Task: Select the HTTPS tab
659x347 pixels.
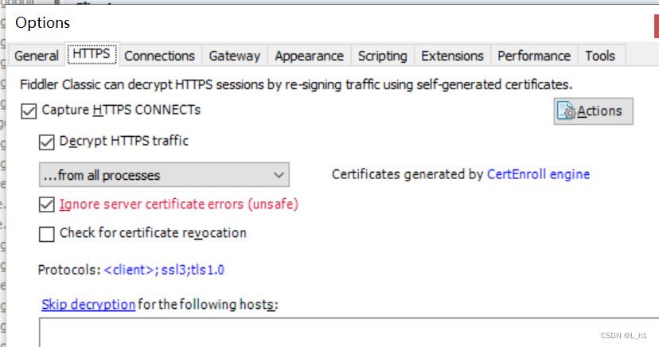Action: click(92, 54)
